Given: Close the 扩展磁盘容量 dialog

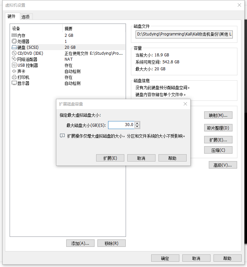Looking at the screenshot, I should click(x=185, y=104).
